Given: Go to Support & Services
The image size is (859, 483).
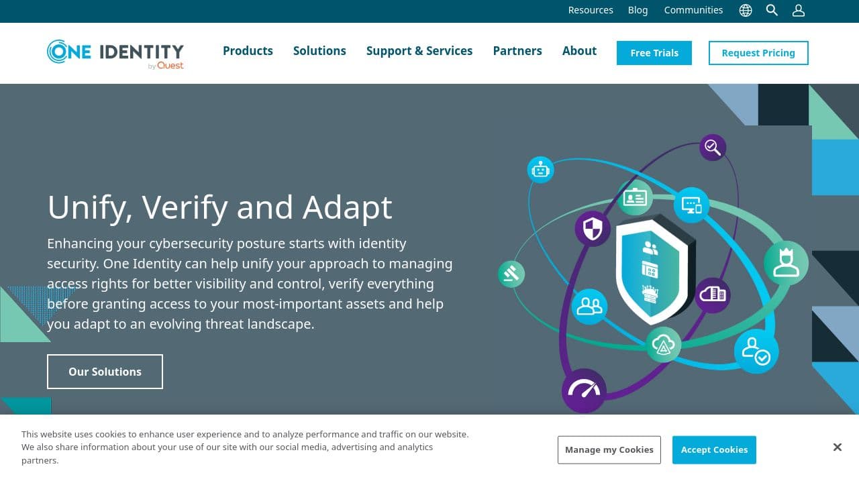Looking at the screenshot, I should pos(419,51).
